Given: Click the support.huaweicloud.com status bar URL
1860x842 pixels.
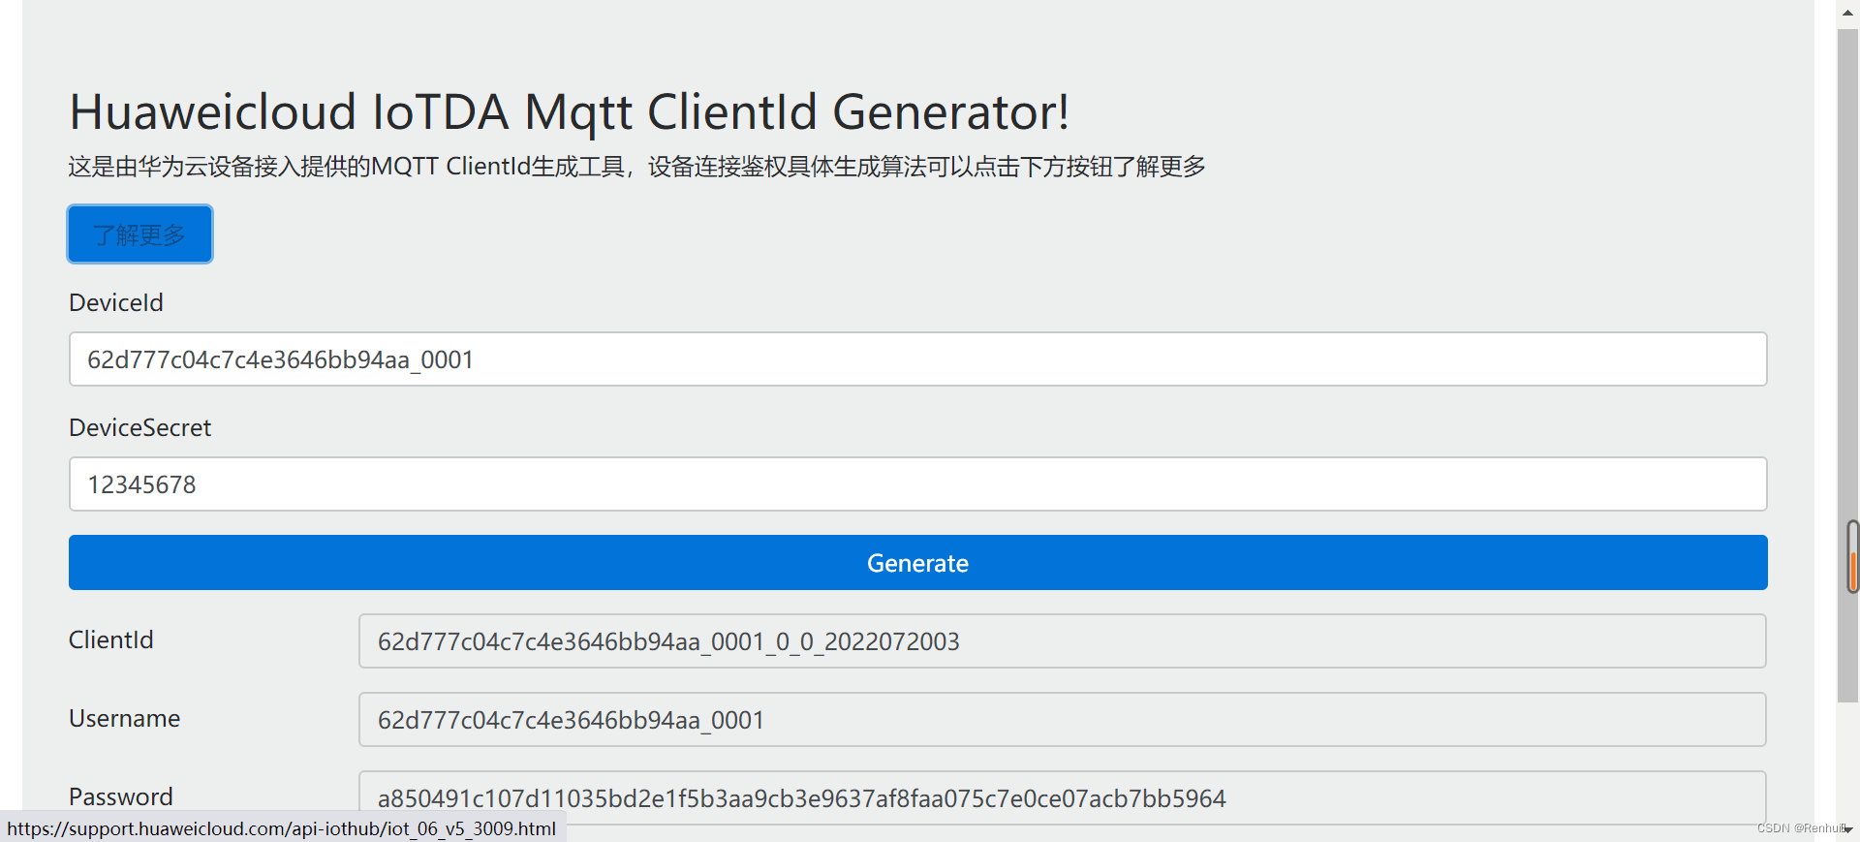Looking at the screenshot, I should click(282, 828).
